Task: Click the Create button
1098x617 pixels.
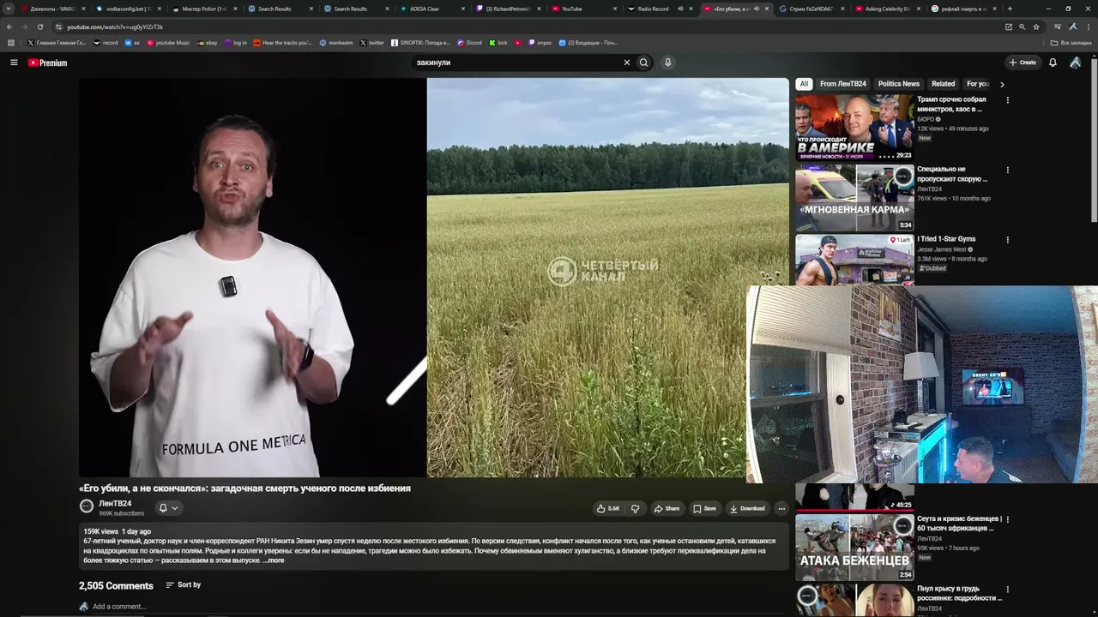Action: [1023, 63]
